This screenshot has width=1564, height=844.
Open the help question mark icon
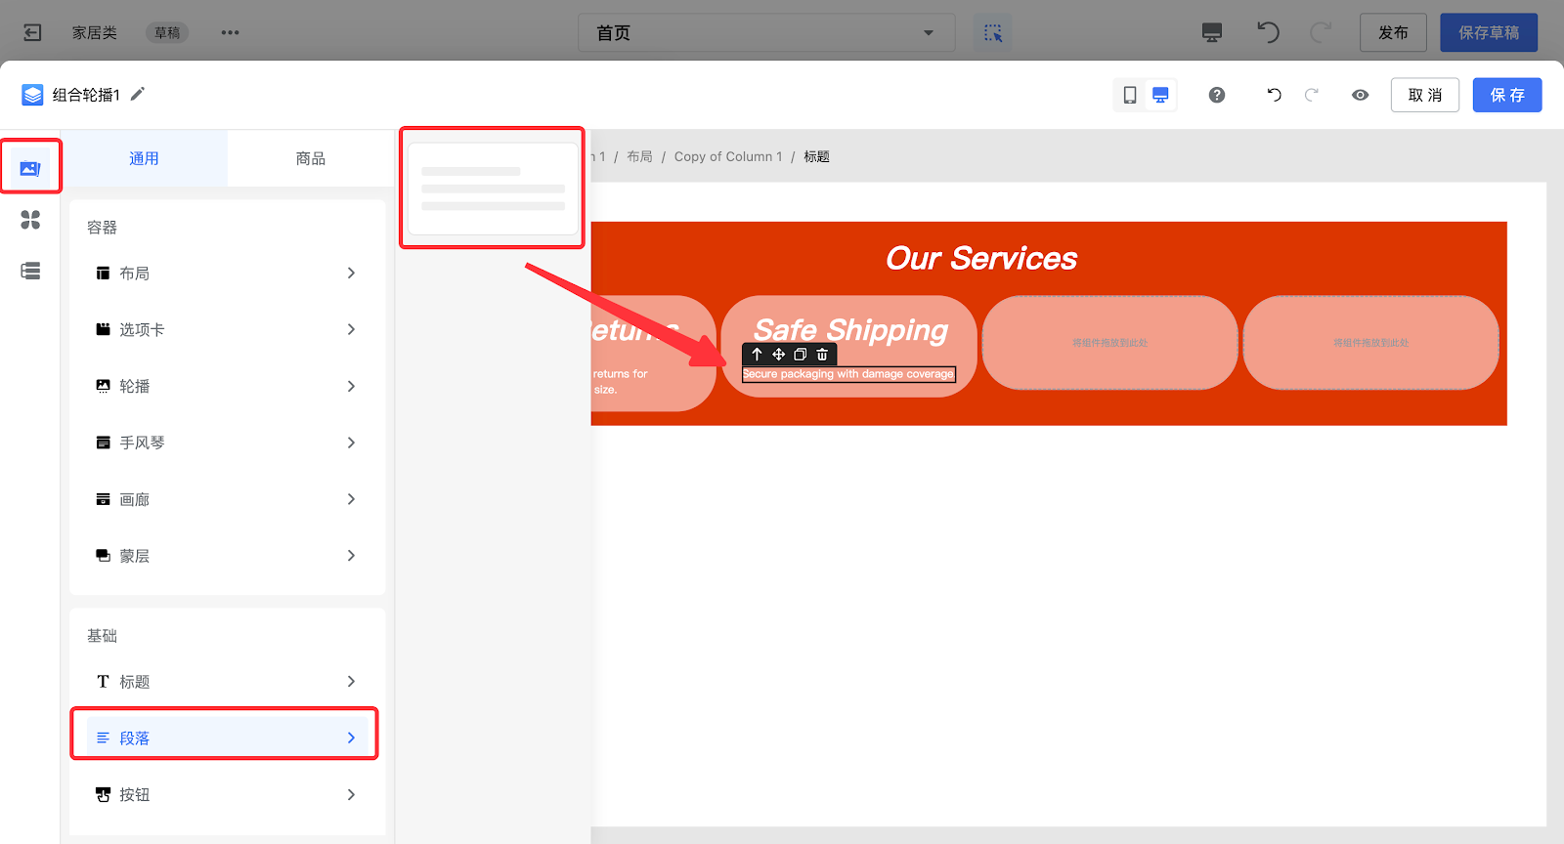tap(1217, 95)
